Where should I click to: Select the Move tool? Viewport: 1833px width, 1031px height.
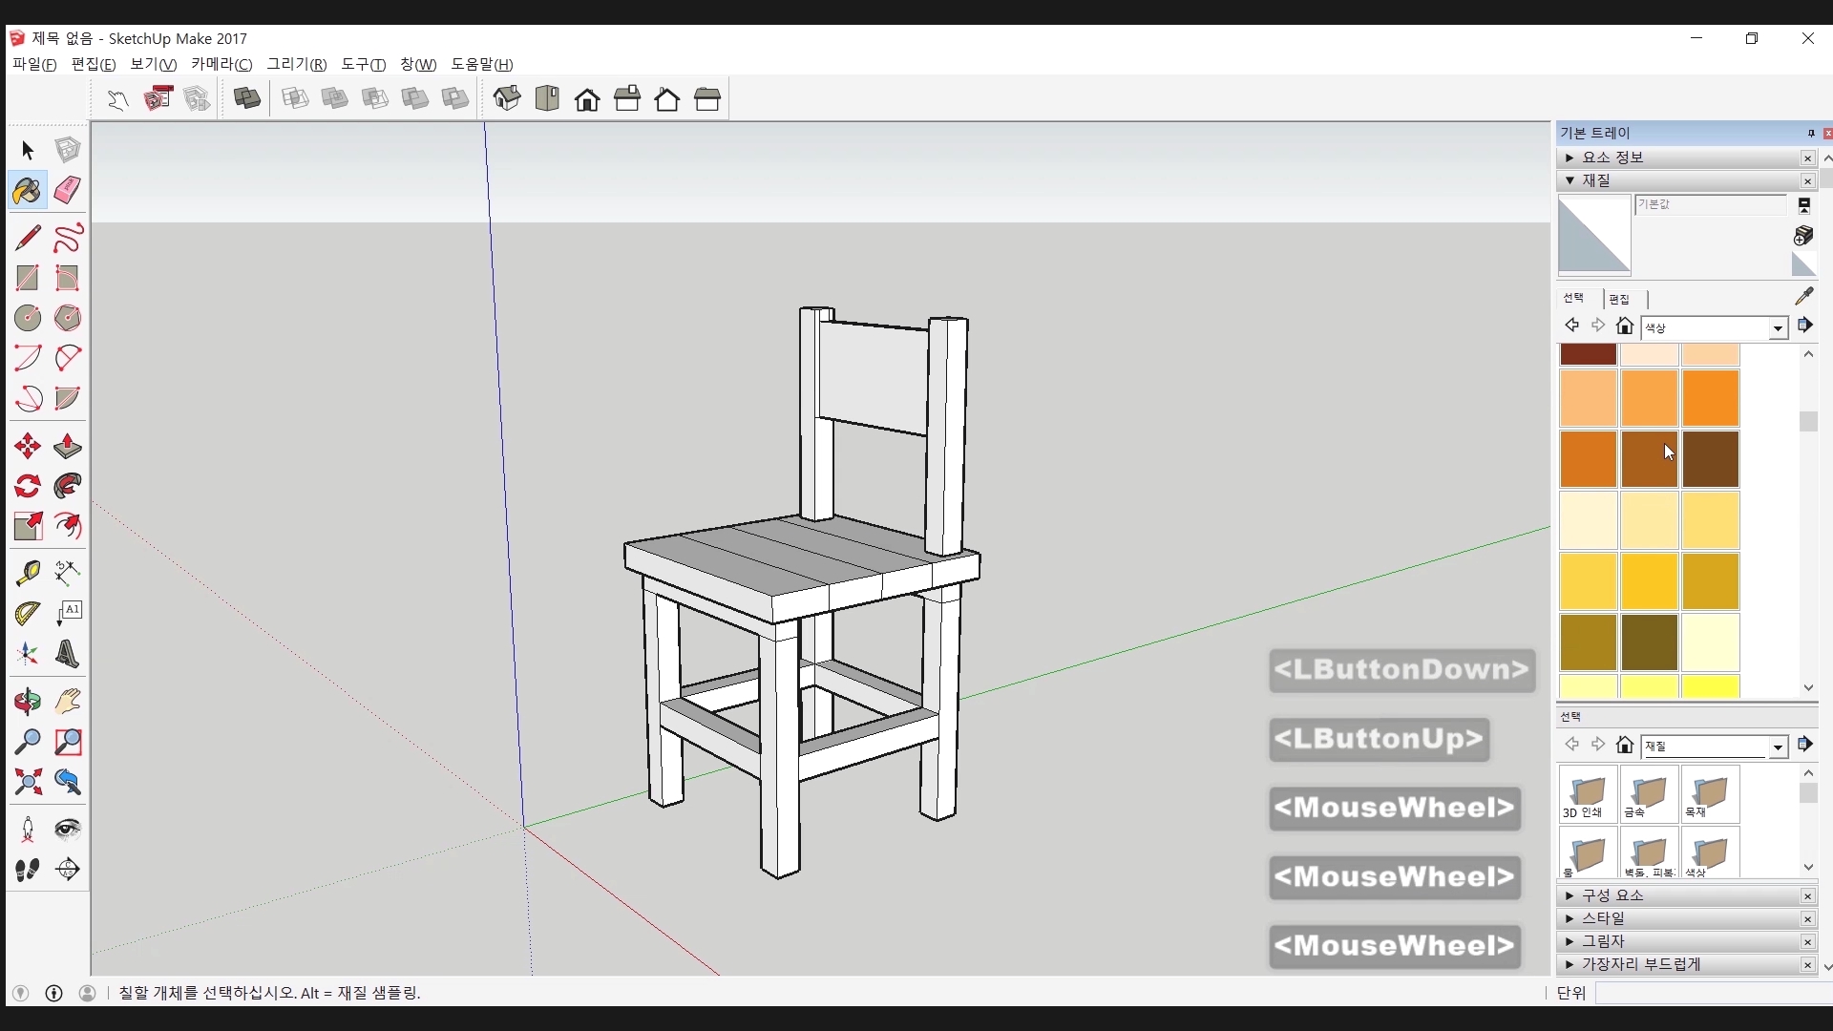pyautogui.click(x=28, y=446)
